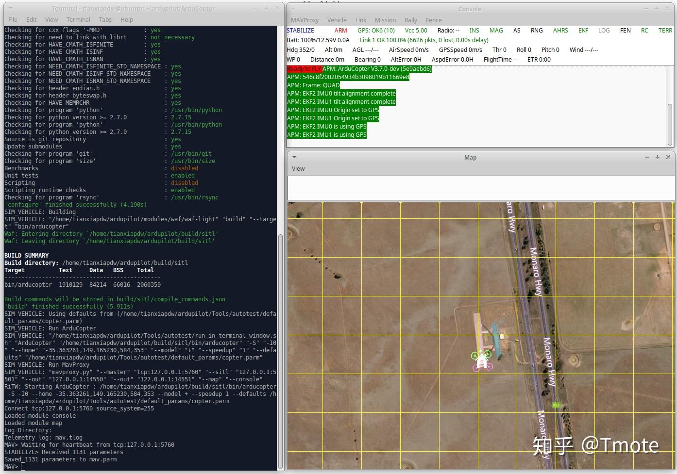677x474 pixels.
Task: Click the FEN fence status indicator
Action: [x=625, y=30]
